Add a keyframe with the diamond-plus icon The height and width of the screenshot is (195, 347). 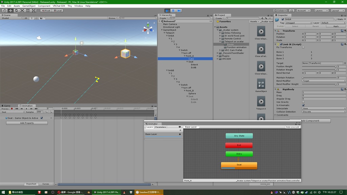click(x=46, y=112)
